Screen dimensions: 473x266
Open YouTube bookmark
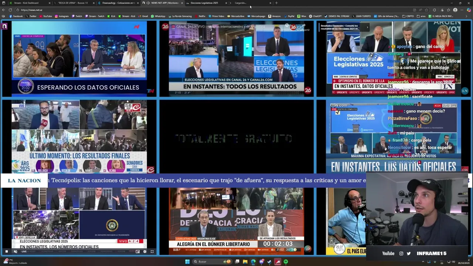pos(45,16)
